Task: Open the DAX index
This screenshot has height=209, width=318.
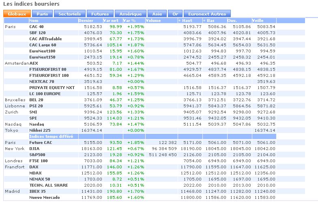Action: coord(34,167)
